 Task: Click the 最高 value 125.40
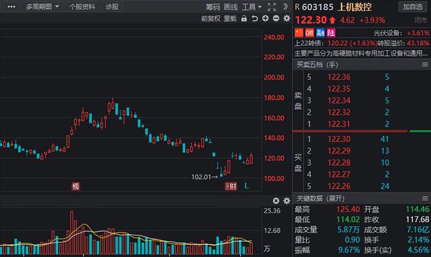(x=348, y=209)
